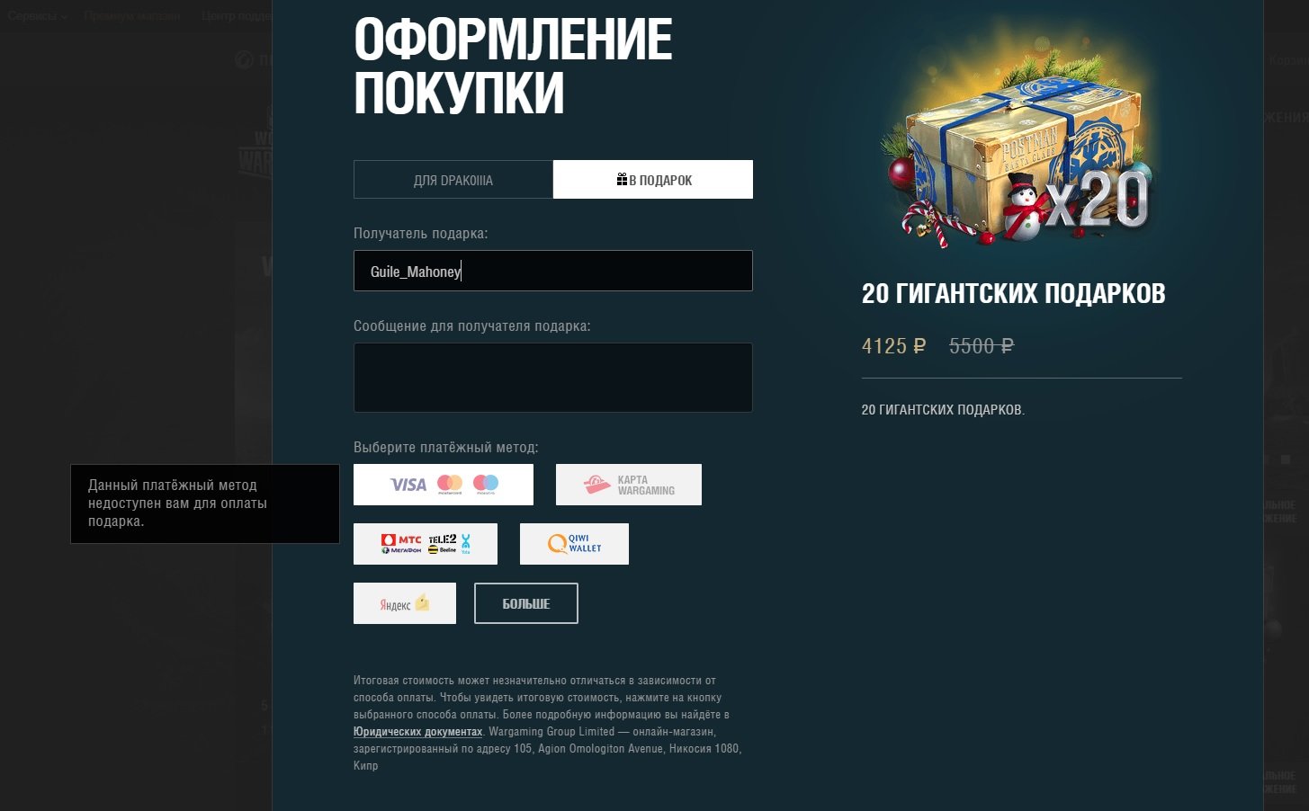1309x811 pixels.
Task: Click the Beeline operator logo
Action: 442,550
